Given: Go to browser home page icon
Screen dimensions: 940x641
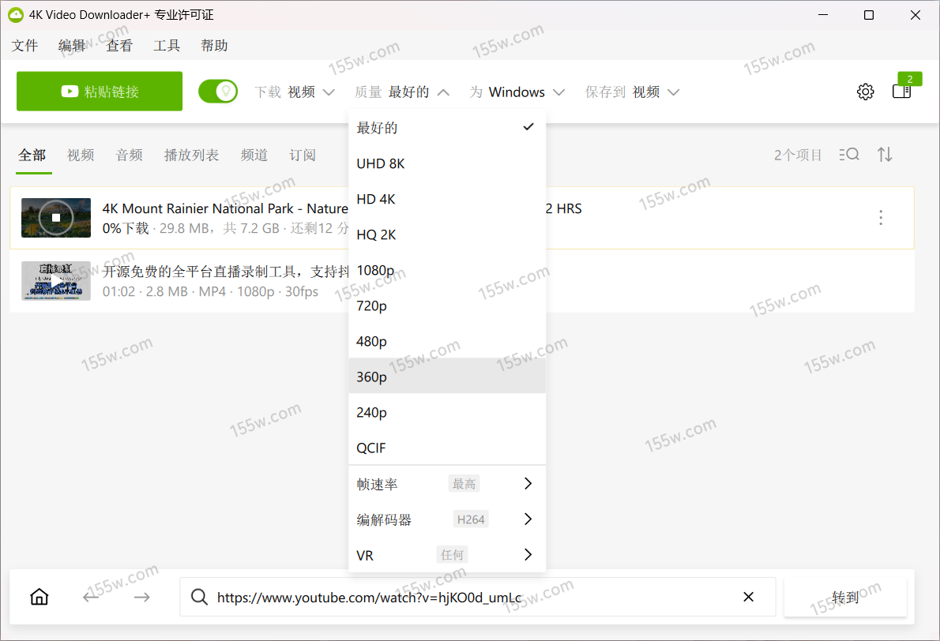Looking at the screenshot, I should pyautogui.click(x=39, y=597).
